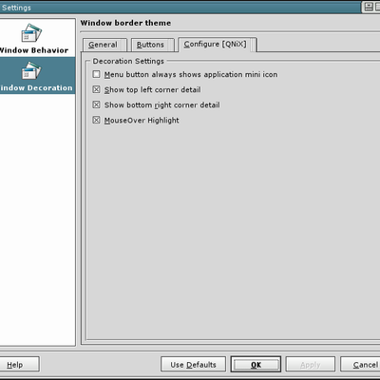The width and height of the screenshot is (380, 380).
Task: Confirm settings with OK button
Action: pyautogui.click(x=256, y=365)
